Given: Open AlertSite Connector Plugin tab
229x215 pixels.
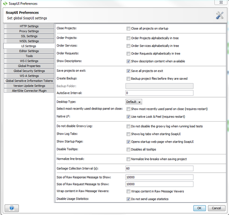Looking at the screenshot, I should click(29, 91).
